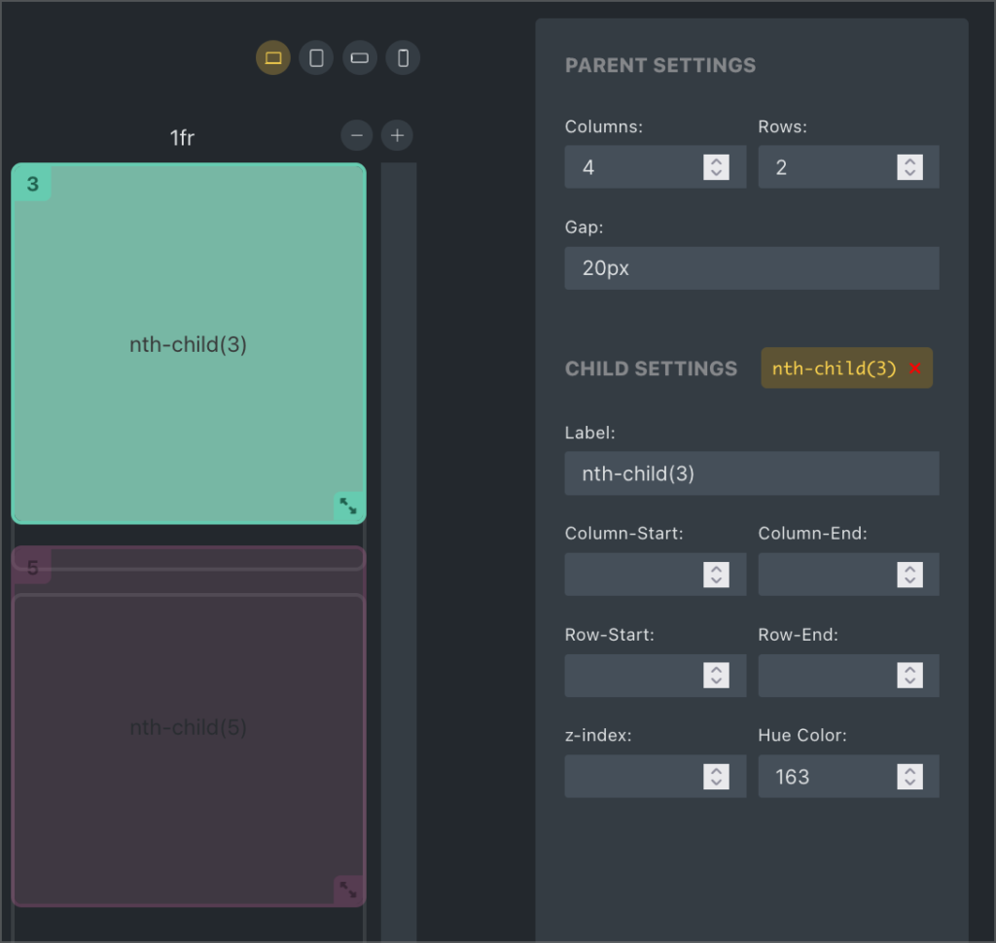Click the Rows stepper arrows
The width and height of the screenshot is (996, 943).
[910, 167]
